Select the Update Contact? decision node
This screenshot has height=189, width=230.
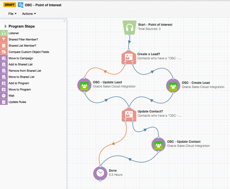[x=129, y=115]
